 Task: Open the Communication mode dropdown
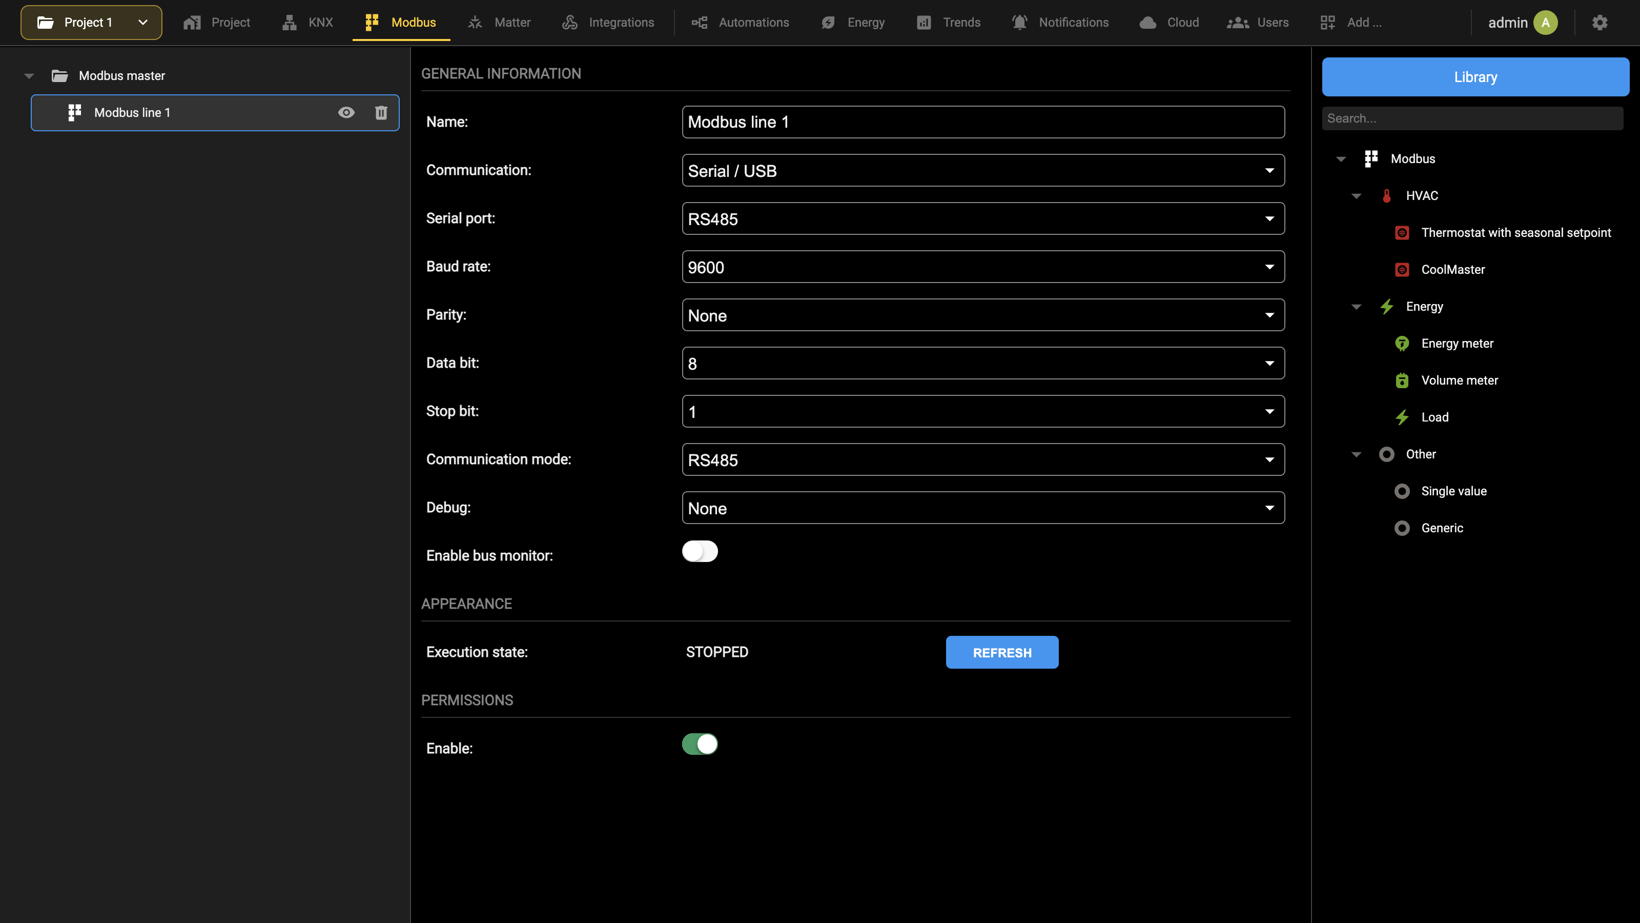tap(983, 460)
